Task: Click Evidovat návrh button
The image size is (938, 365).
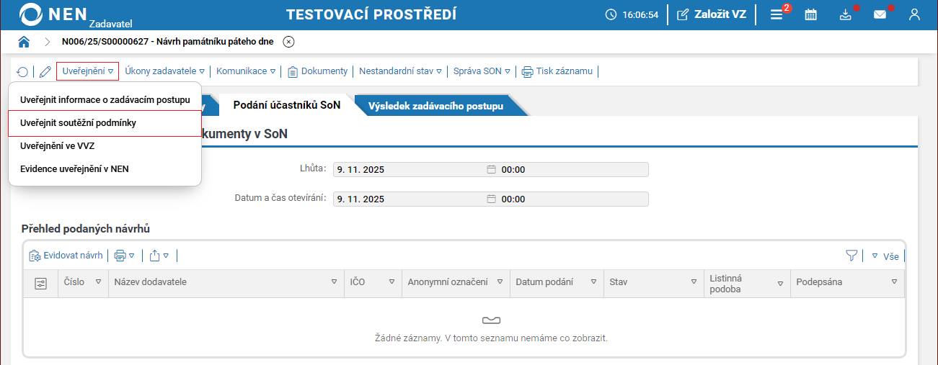Action: [x=66, y=256]
